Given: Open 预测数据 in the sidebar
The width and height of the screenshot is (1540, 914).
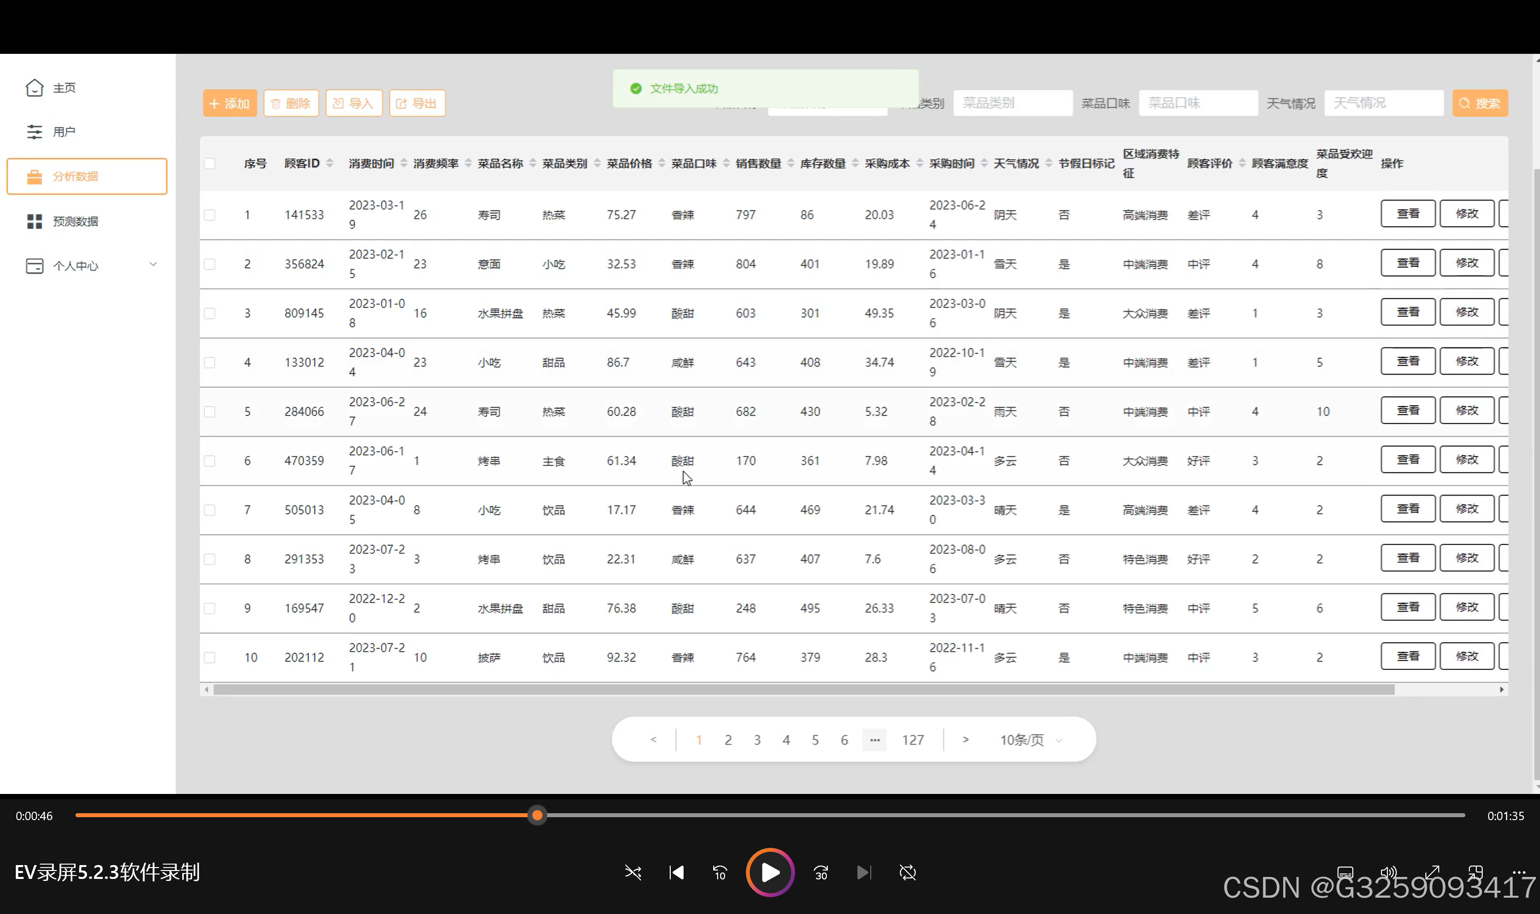Looking at the screenshot, I should (x=75, y=221).
